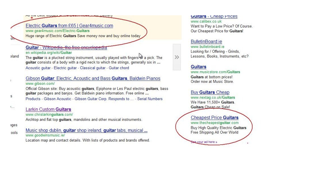Image resolution: width=321 pixels, height=180 pixels.
Task: Click 'We Have 11,500+ Guitars.' text
Action: [x=213, y=102]
